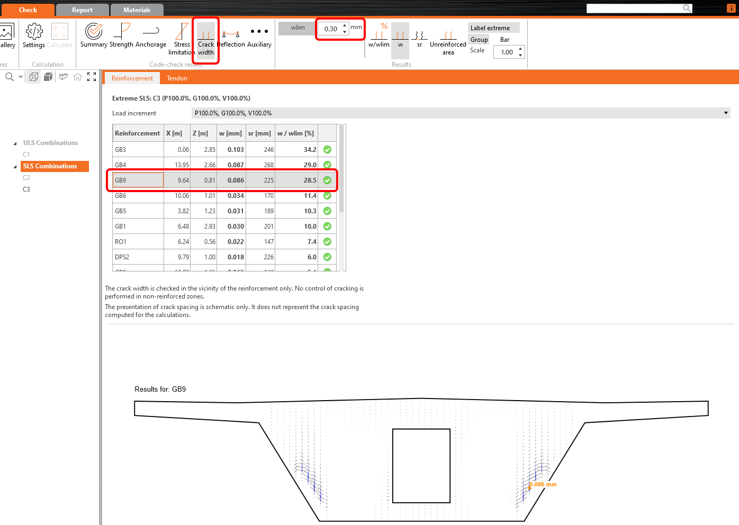
Task: Sort by the w / wlim [%] column header
Action: [296, 133]
